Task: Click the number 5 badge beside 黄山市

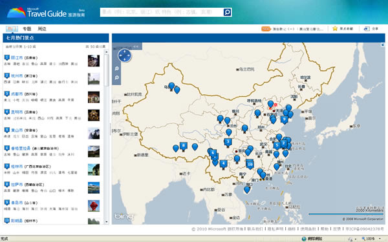Action: pos(7,130)
